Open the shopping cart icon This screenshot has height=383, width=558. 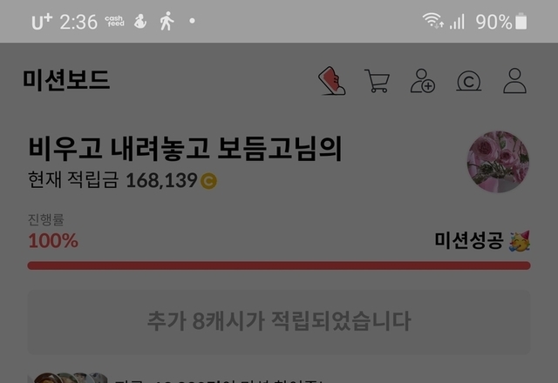coord(378,81)
